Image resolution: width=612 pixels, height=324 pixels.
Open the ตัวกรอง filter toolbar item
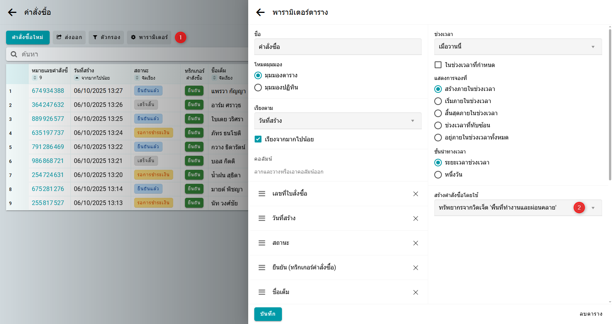pyautogui.click(x=106, y=37)
